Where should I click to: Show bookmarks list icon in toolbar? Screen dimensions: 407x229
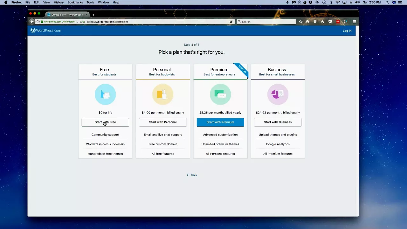pyautogui.click(x=307, y=22)
